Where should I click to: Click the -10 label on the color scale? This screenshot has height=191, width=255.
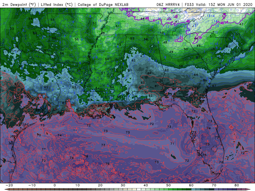coord(32,185)
